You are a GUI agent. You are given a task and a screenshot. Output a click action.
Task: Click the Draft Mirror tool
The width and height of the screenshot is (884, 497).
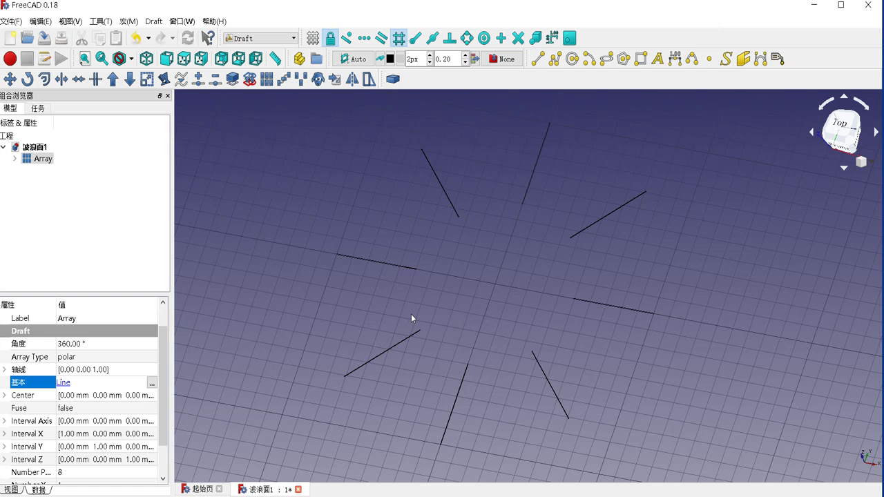tap(352, 79)
